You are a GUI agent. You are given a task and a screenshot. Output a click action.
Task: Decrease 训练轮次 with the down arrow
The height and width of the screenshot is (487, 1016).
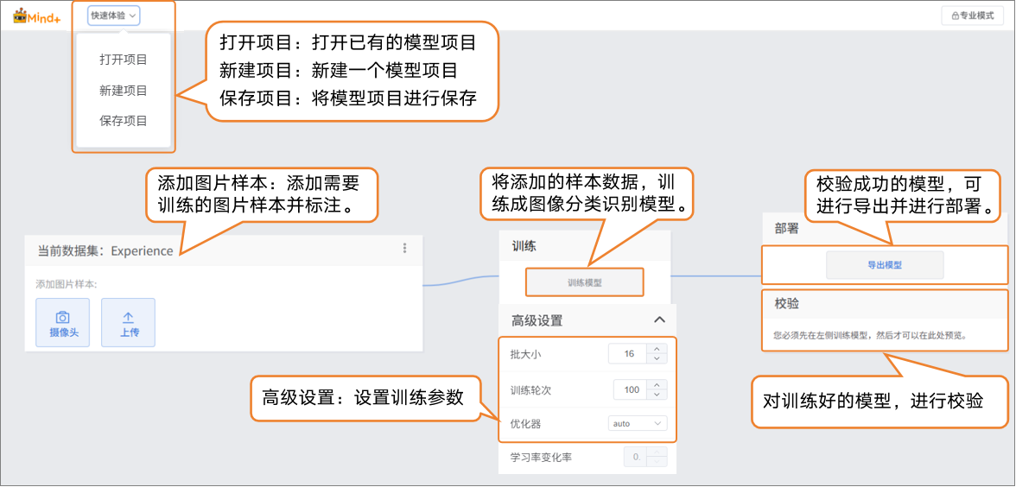[x=657, y=395]
